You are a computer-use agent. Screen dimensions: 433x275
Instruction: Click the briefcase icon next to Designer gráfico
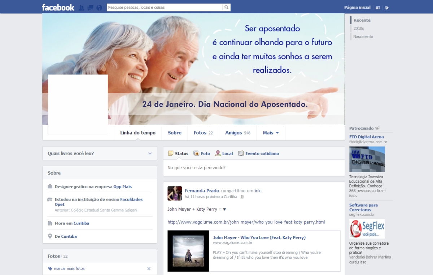(50, 187)
